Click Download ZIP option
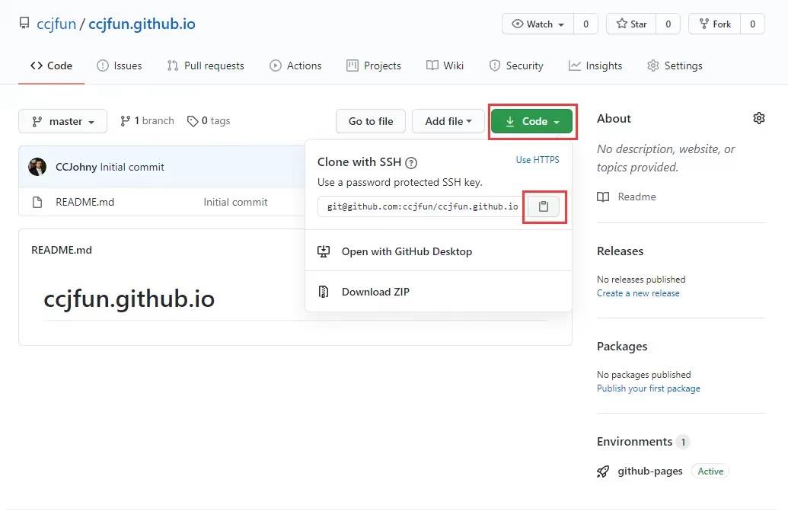 coord(375,292)
